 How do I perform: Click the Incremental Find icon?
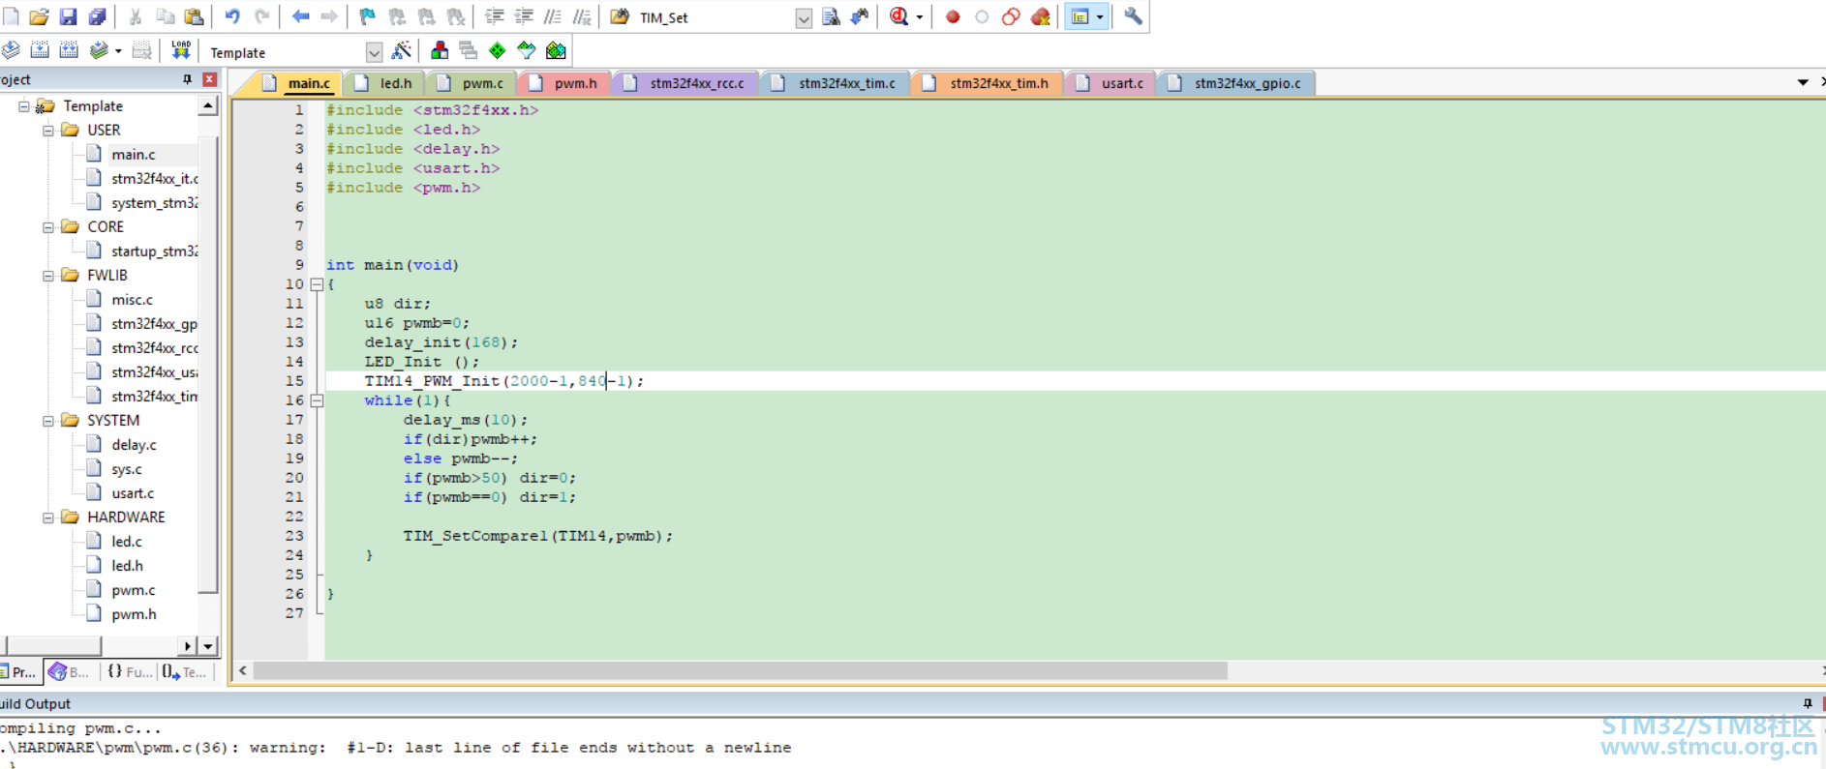860,16
